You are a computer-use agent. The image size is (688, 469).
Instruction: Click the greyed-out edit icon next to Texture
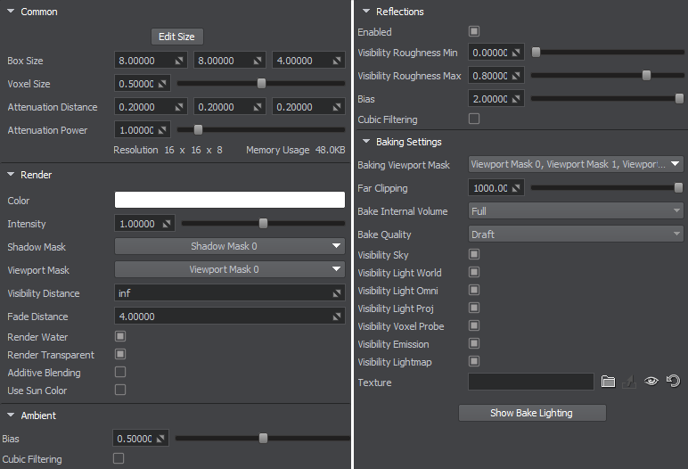(630, 382)
